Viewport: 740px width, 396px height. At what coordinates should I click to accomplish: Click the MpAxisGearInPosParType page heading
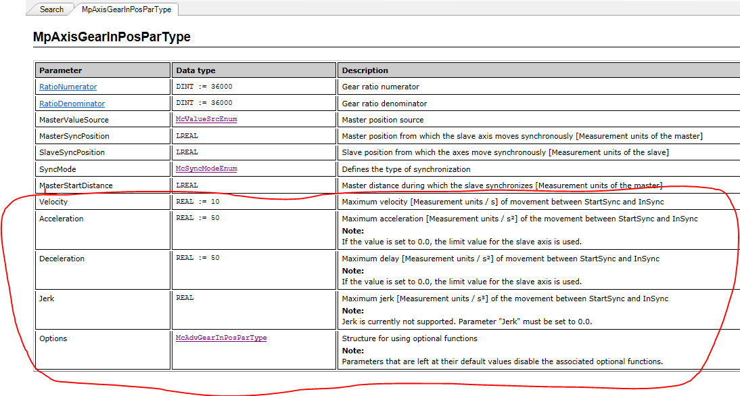click(112, 37)
